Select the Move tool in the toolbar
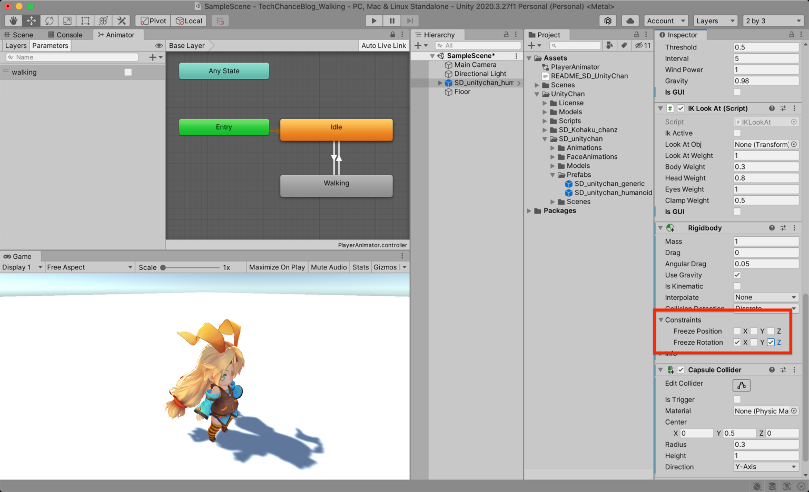The image size is (809, 492). pos(32,21)
